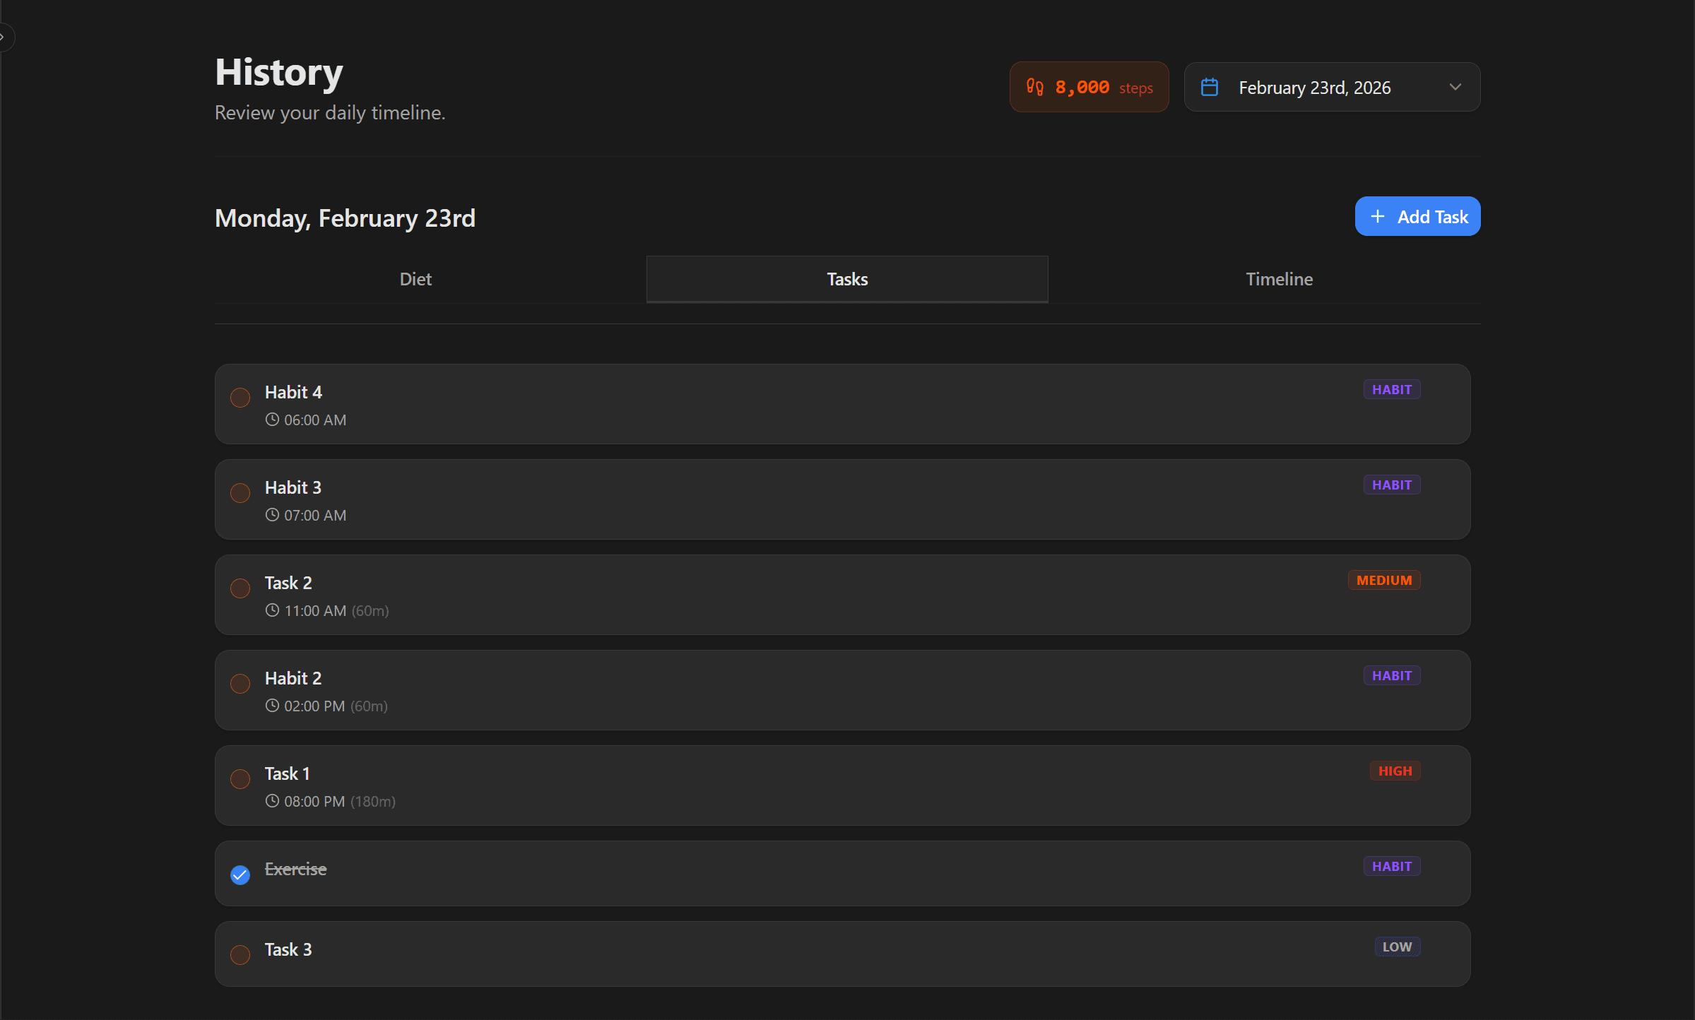
Task: Click the 8,000 steps counter
Action: pos(1088,86)
